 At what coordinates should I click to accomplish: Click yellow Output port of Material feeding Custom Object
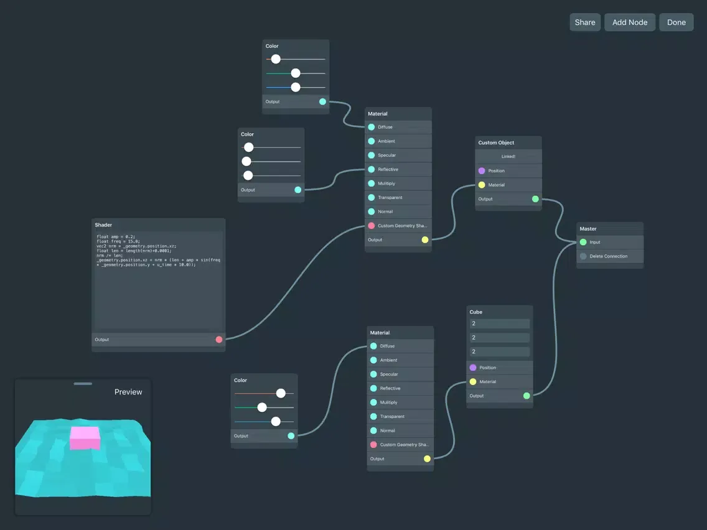pyautogui.click(x=424, y=239)
